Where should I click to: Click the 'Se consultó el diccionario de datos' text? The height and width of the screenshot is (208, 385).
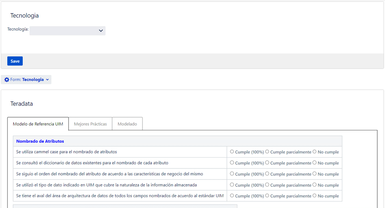[92, 163]
